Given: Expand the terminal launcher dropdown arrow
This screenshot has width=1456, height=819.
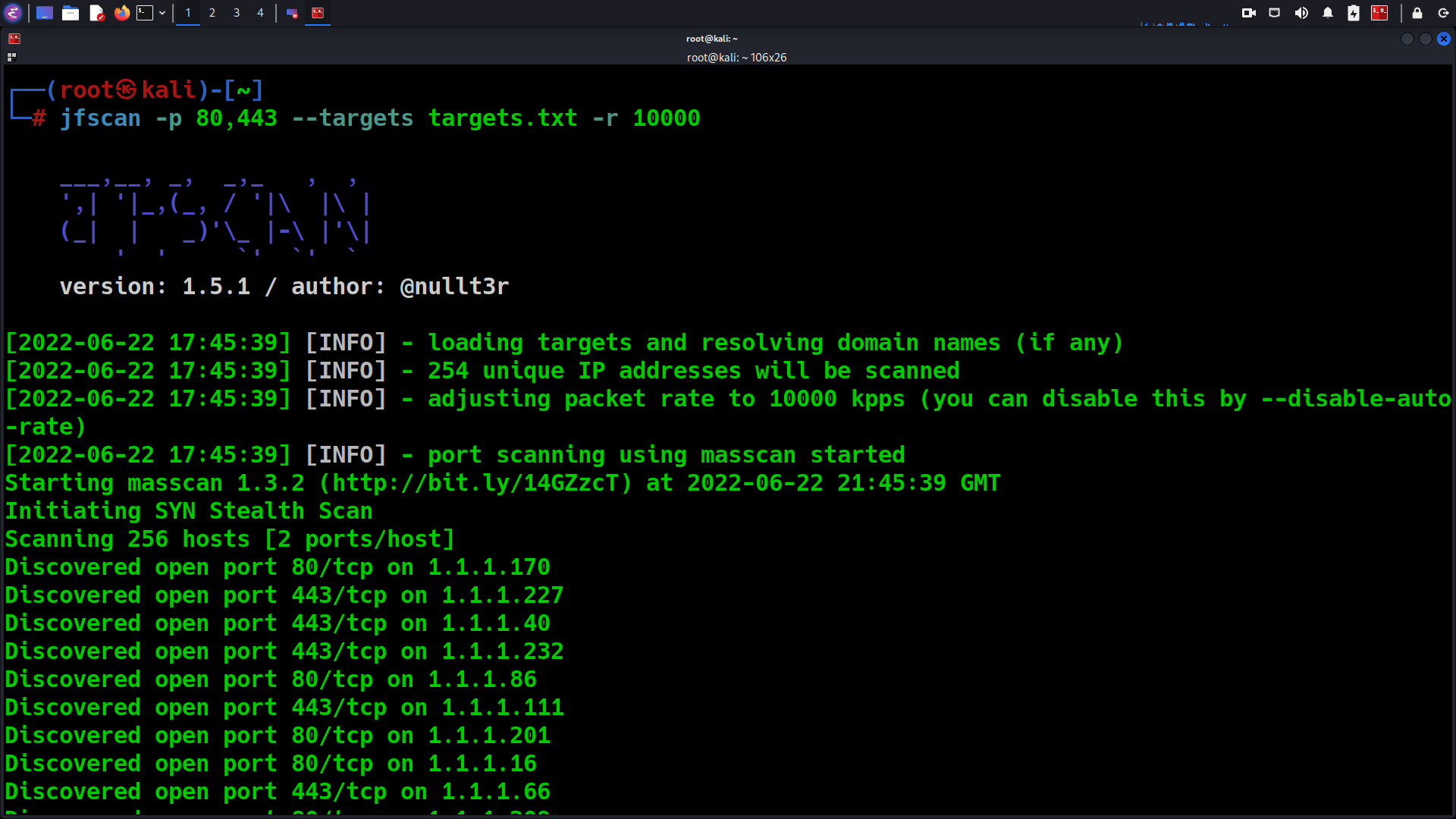Looking at the screenshot, I should pyautogui.click(x=162, y=13).
